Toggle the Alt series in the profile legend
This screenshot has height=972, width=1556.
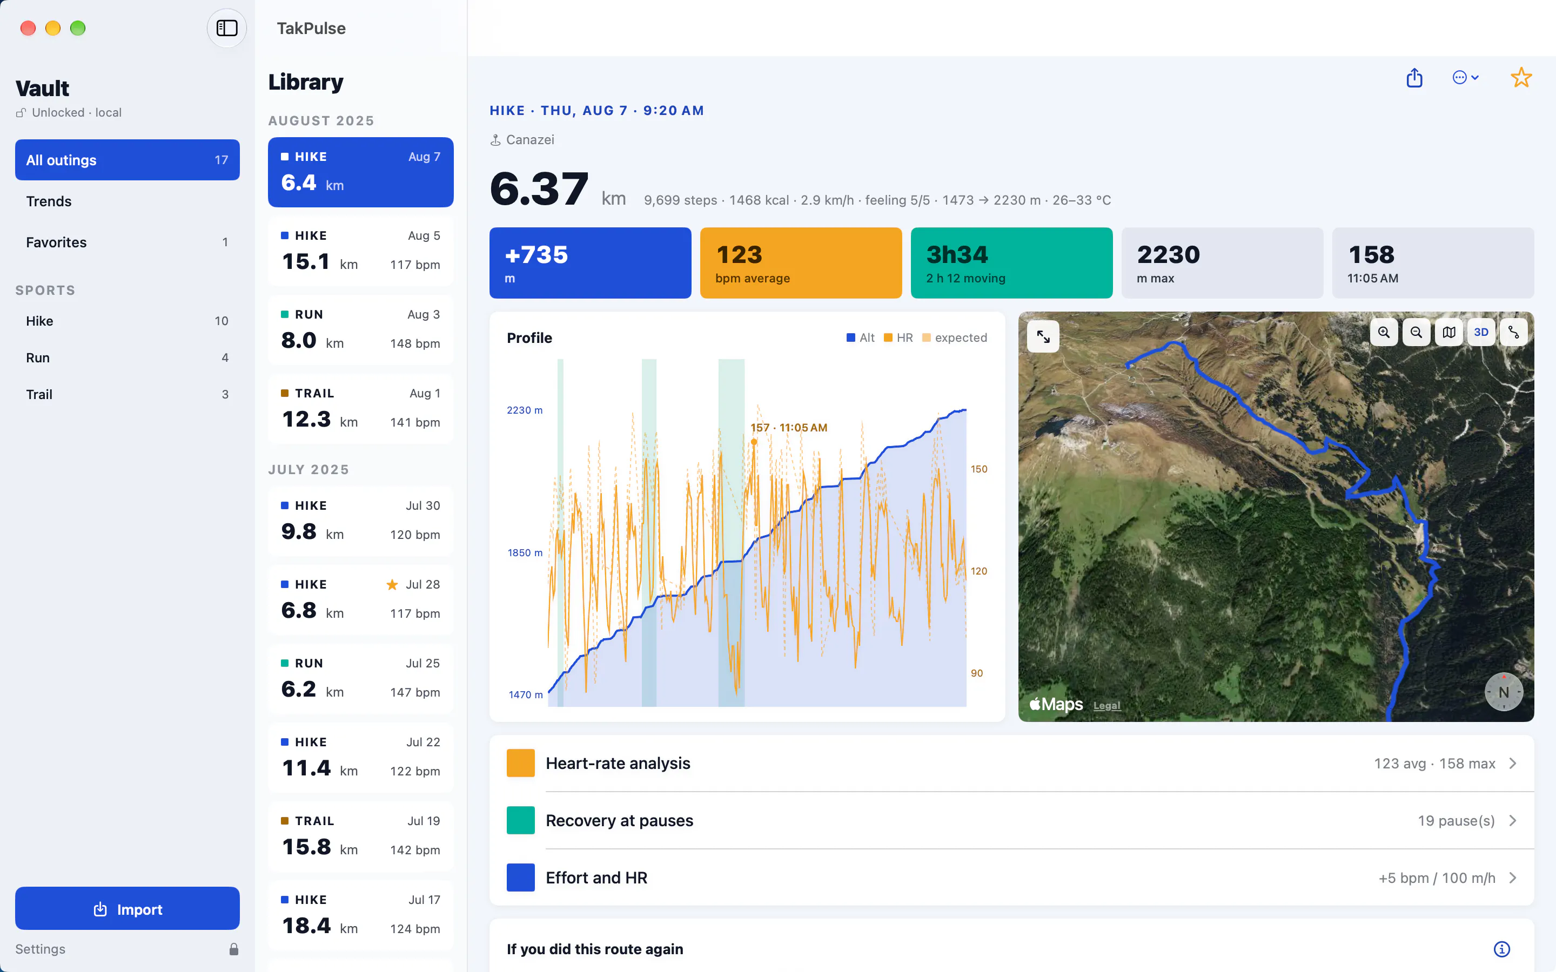point(860,337)
